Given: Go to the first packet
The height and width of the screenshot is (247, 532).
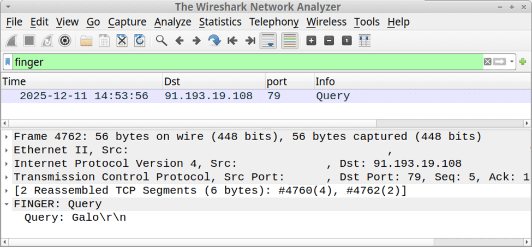Looking at the screenshot, I should tap(232, 41).
